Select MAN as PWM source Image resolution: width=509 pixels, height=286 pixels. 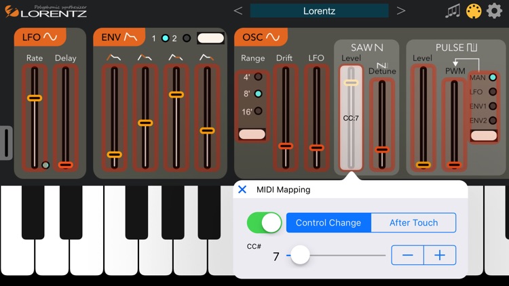(493, 77)
